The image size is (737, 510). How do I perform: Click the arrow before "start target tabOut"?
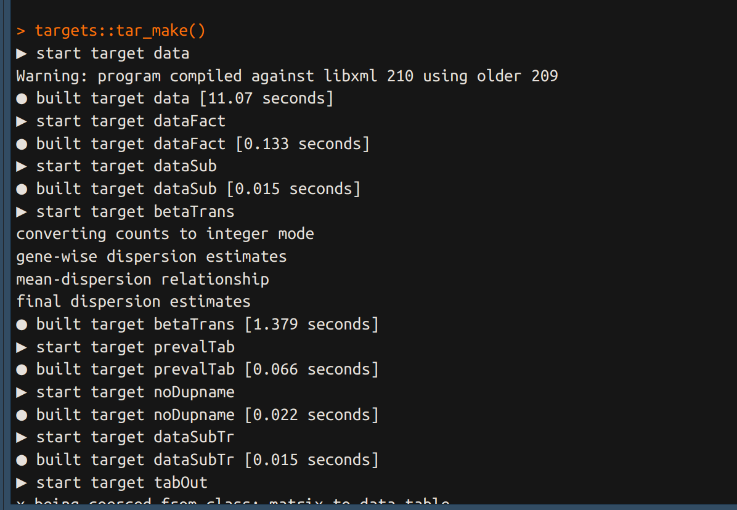point(22,483)
